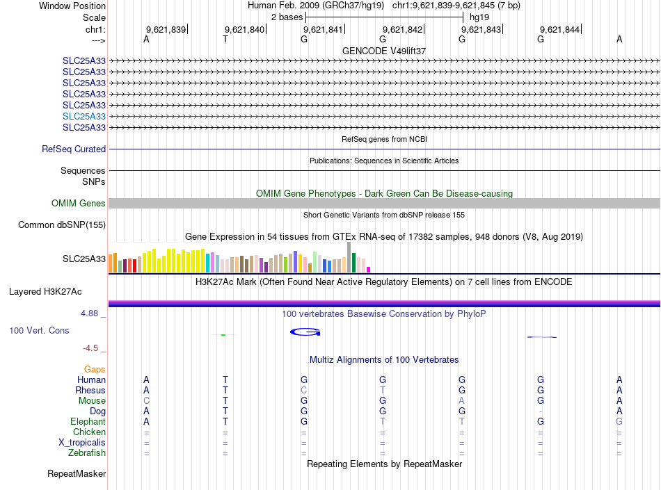Click the magenta GTEx expression bar
661x490 pixels.
point(369,270)
